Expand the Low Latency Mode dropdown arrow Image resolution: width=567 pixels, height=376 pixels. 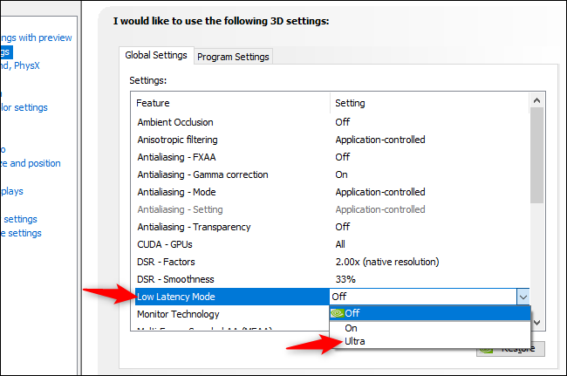523,297
